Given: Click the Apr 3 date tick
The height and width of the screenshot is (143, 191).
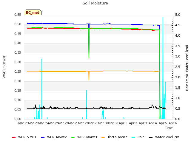Looking at the screenshot, I should (143, 123).
